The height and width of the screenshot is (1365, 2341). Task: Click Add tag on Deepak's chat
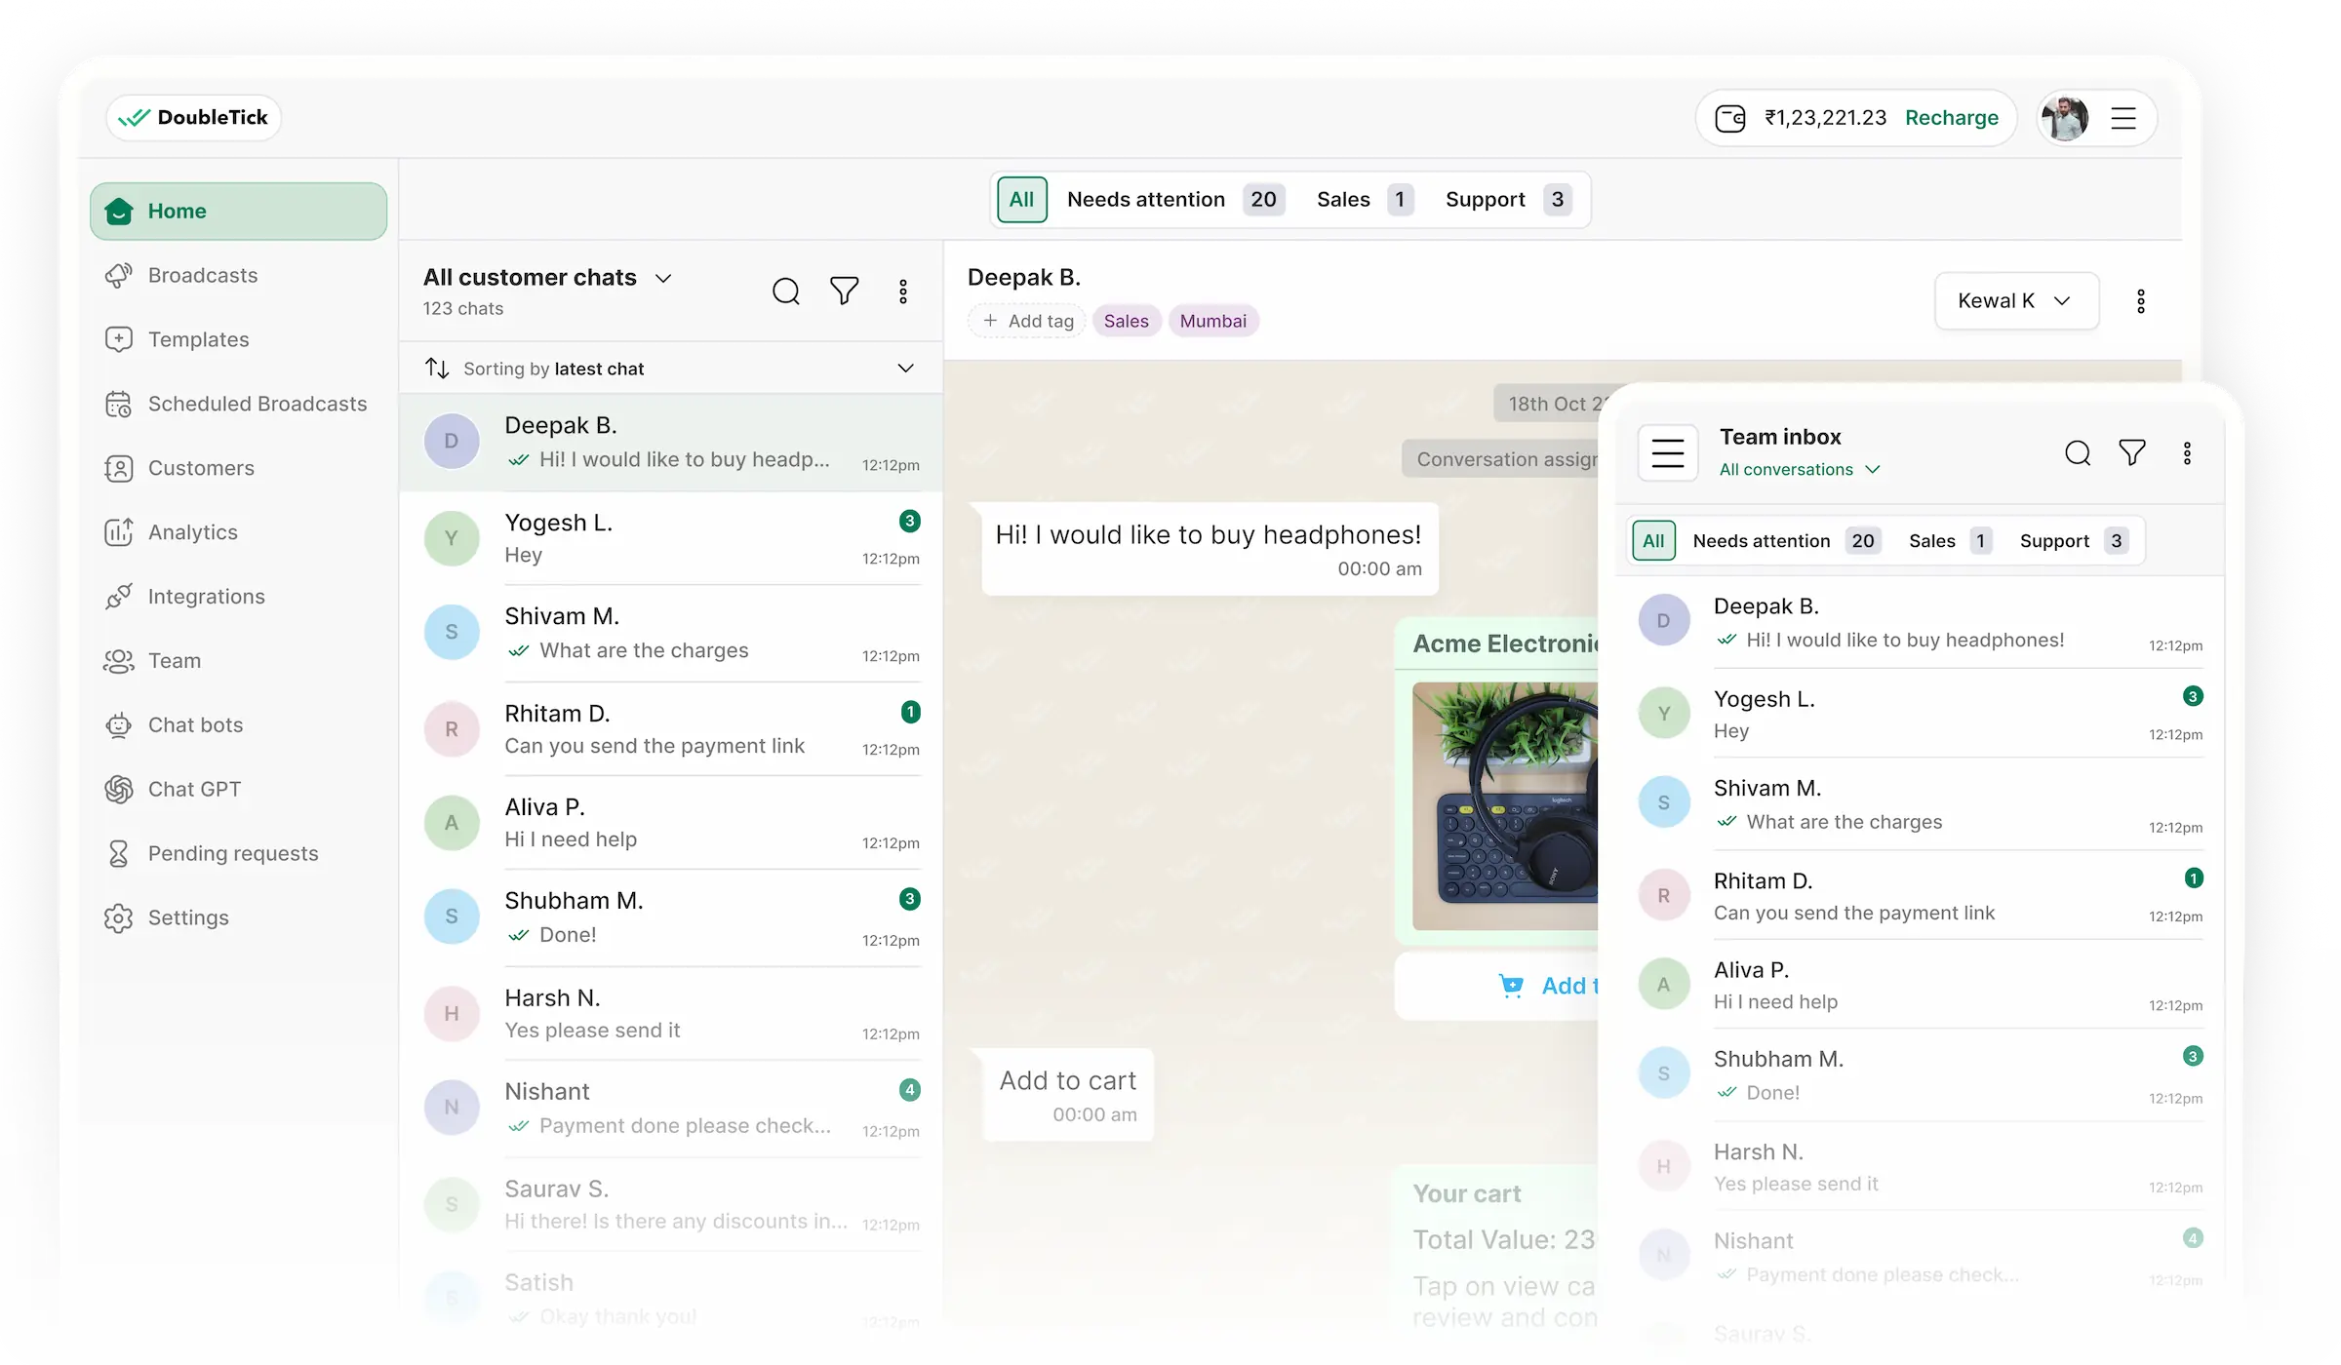tap(1026, 320)
